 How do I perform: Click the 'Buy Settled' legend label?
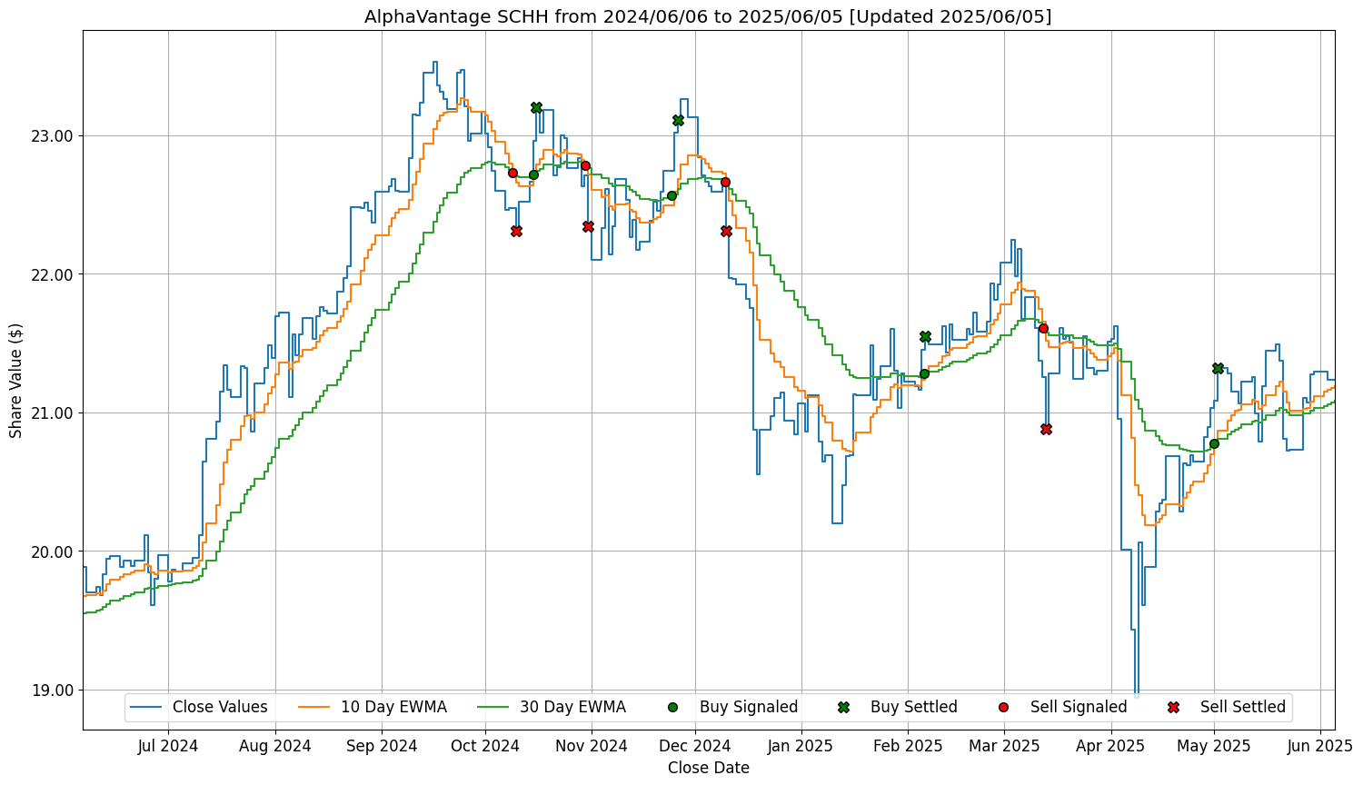(914, 707)
